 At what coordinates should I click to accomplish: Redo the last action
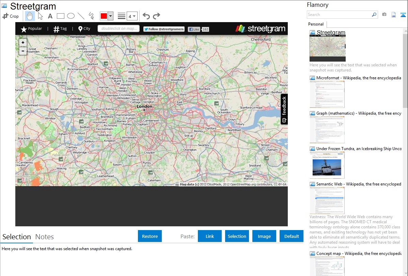156,16
